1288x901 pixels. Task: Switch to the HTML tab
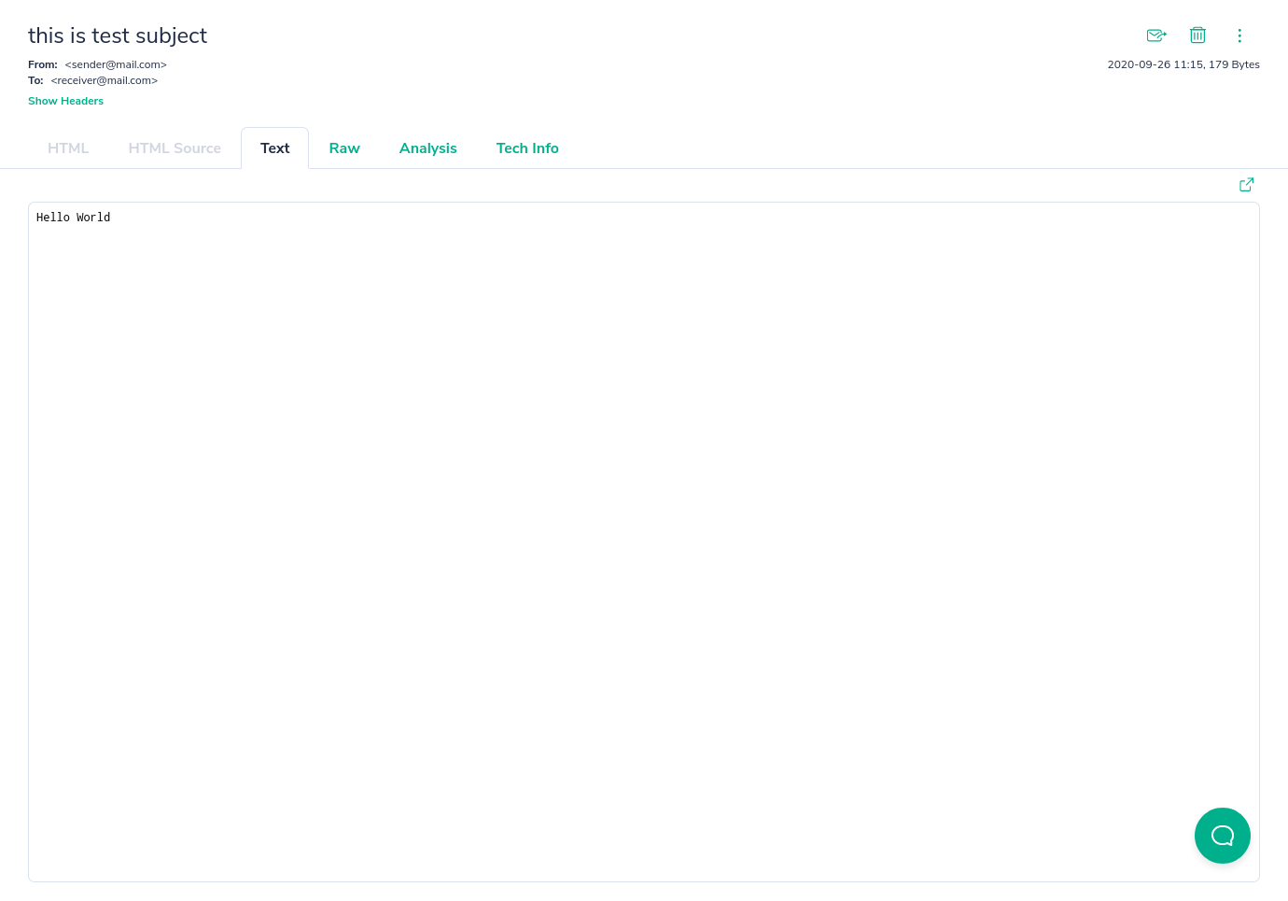[68, 148]
